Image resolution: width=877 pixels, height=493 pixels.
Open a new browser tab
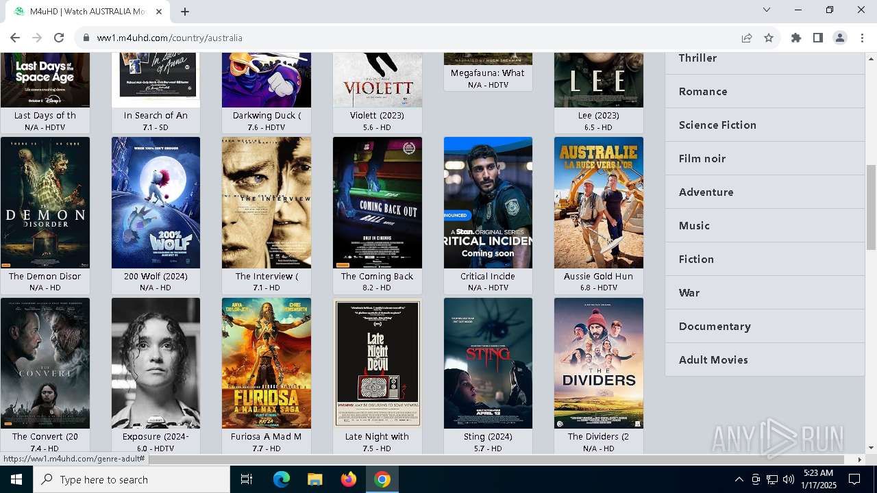(185, 12)
